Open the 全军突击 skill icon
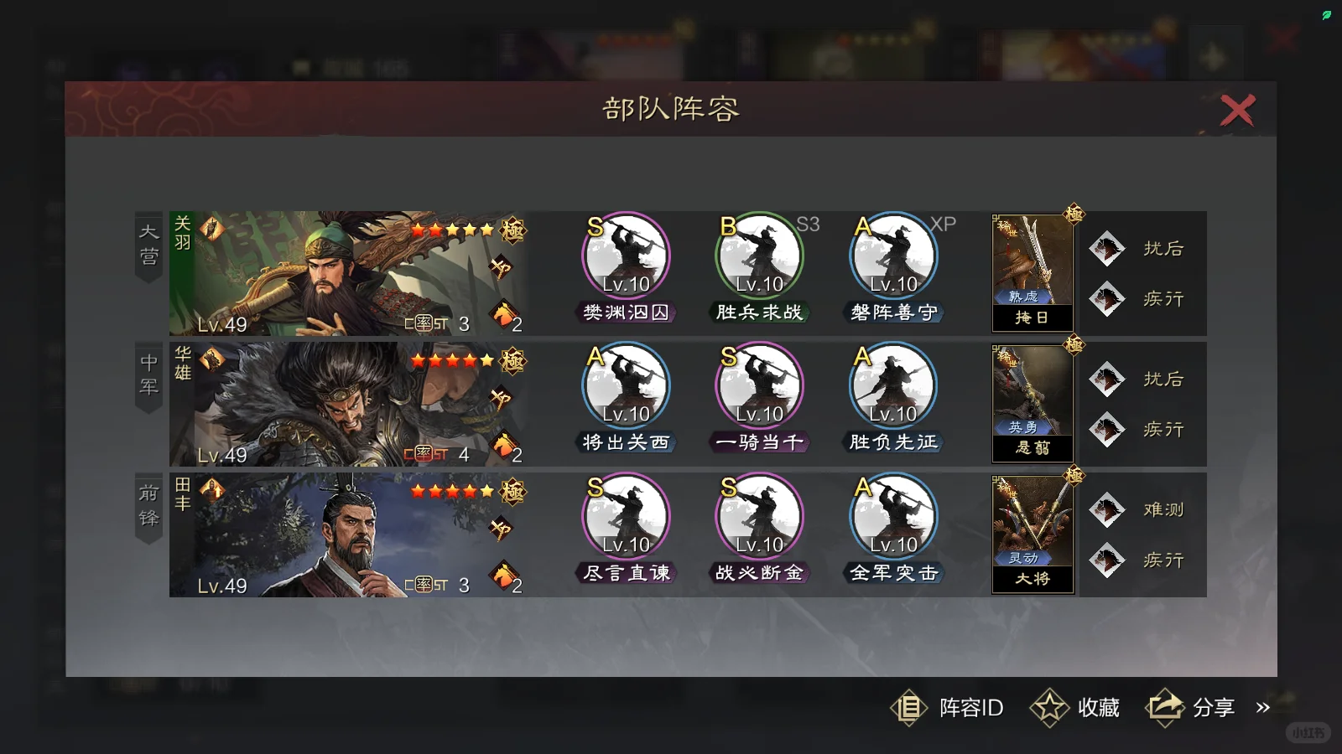Screen dimensions: 1342x754 (x=893, y=517)
